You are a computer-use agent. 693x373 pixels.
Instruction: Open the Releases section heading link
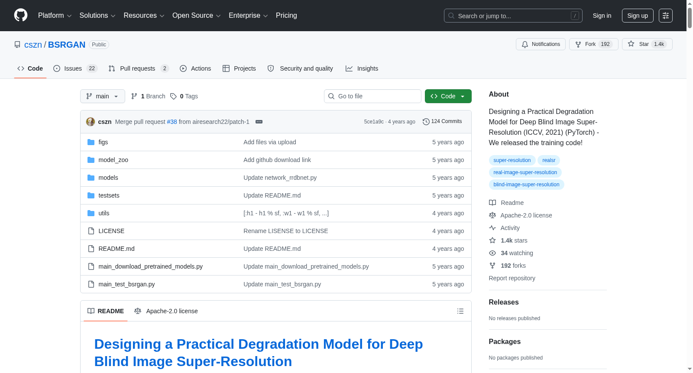(x=504, y=302)
